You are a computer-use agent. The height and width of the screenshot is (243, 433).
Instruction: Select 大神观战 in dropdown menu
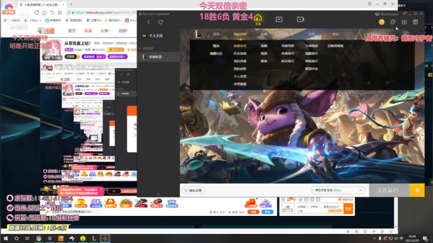312,46
